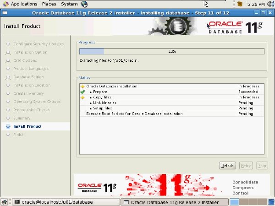Select Create Inventory step

coord(28,93)
